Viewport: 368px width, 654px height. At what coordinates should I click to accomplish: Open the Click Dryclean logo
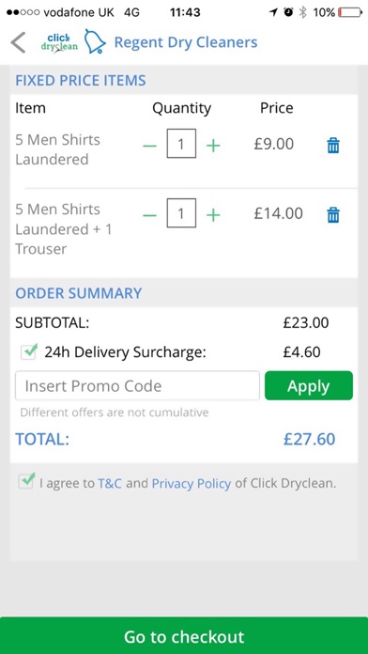59,42
